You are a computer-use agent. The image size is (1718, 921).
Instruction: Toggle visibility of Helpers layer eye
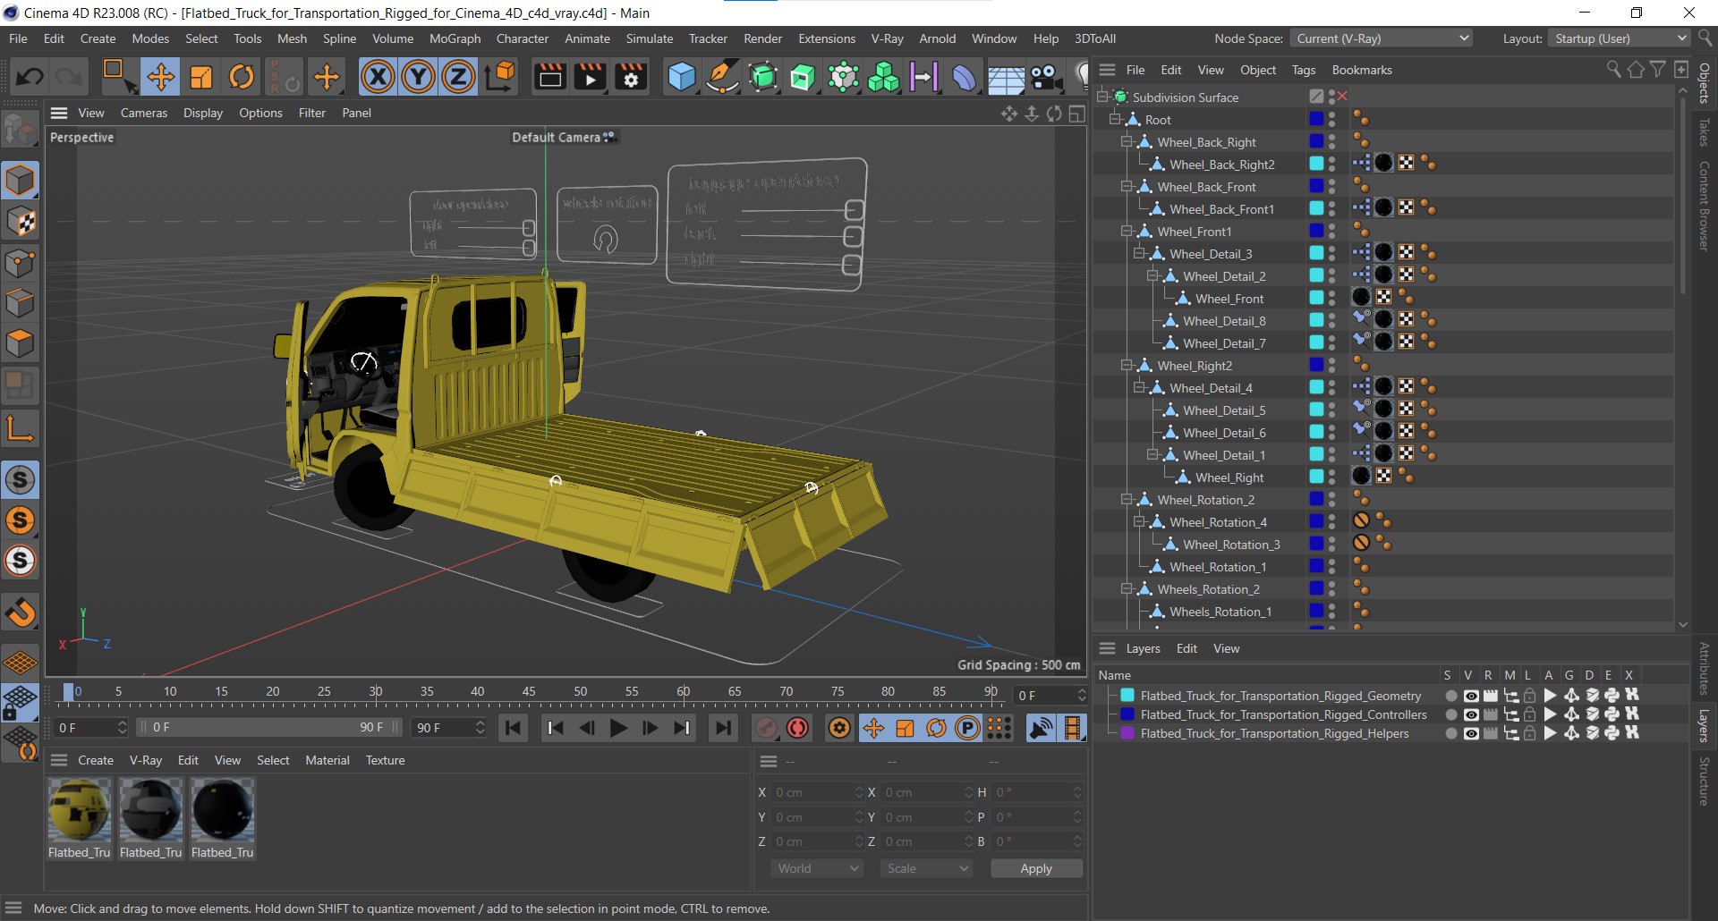[x=1470, y=733]
